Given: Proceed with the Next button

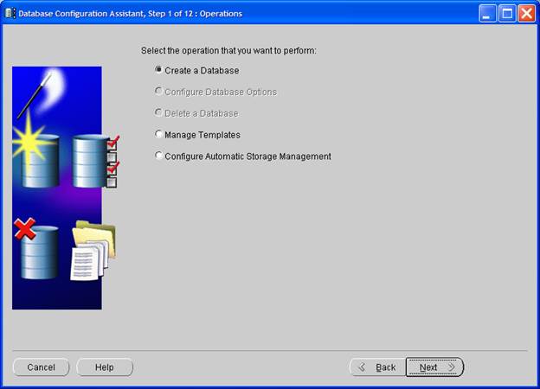Looking at the screenshot, I should [435, 367].
